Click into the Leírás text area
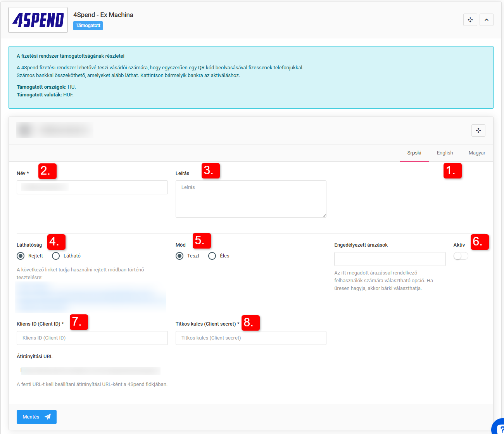 pos(250,199)
